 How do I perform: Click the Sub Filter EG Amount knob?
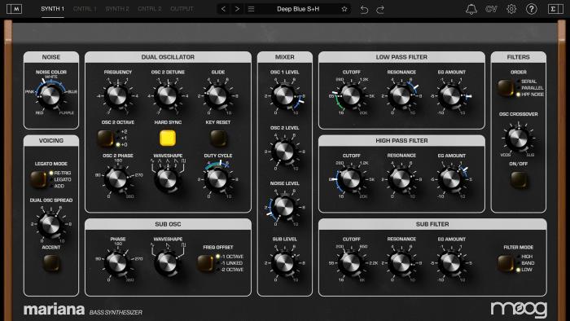[451, 262]
